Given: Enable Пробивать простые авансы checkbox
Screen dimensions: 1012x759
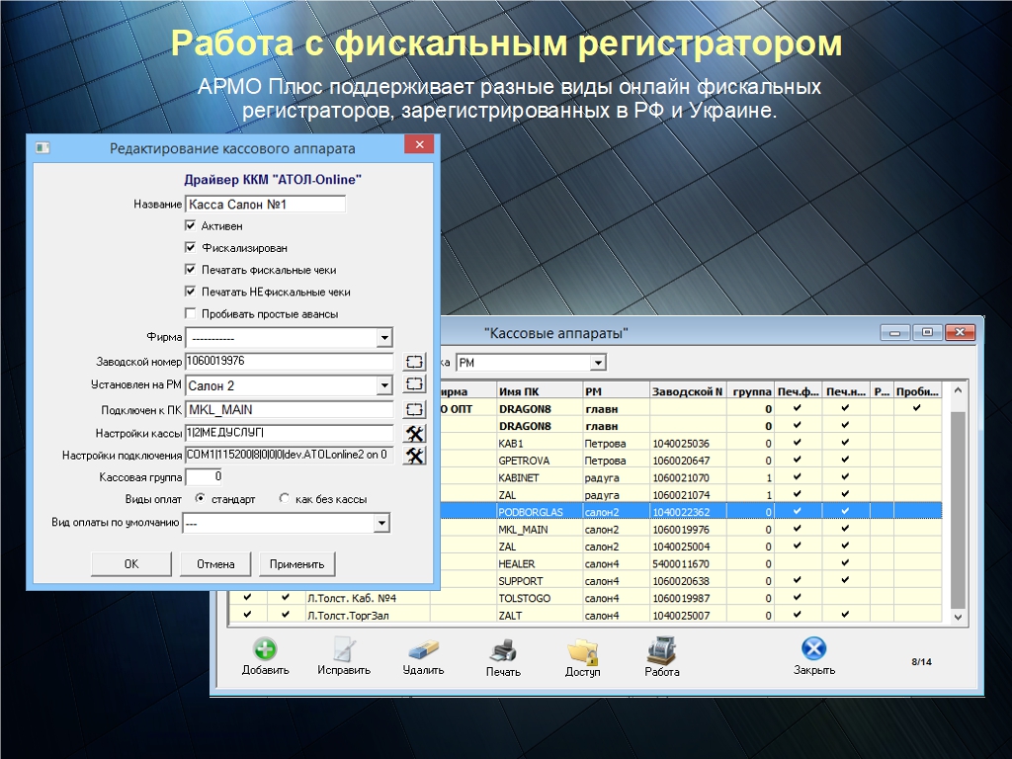Looking at the screenshot, I should (x=191, y=314).
